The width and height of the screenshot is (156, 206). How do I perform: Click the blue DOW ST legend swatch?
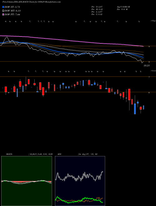pos(3,7)
